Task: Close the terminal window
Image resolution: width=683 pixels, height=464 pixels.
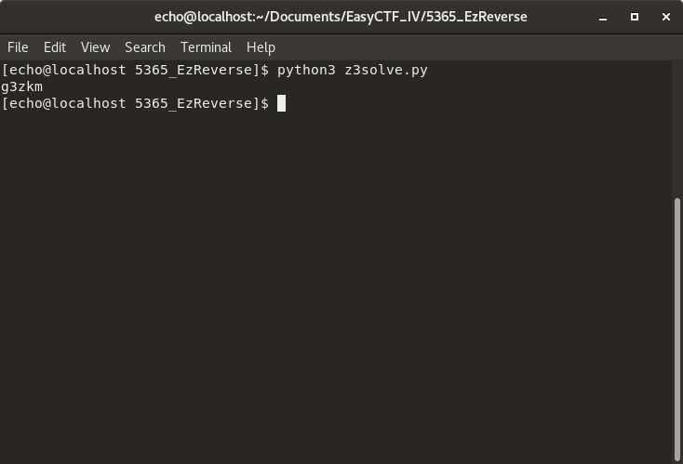Action: click(665, 17)
